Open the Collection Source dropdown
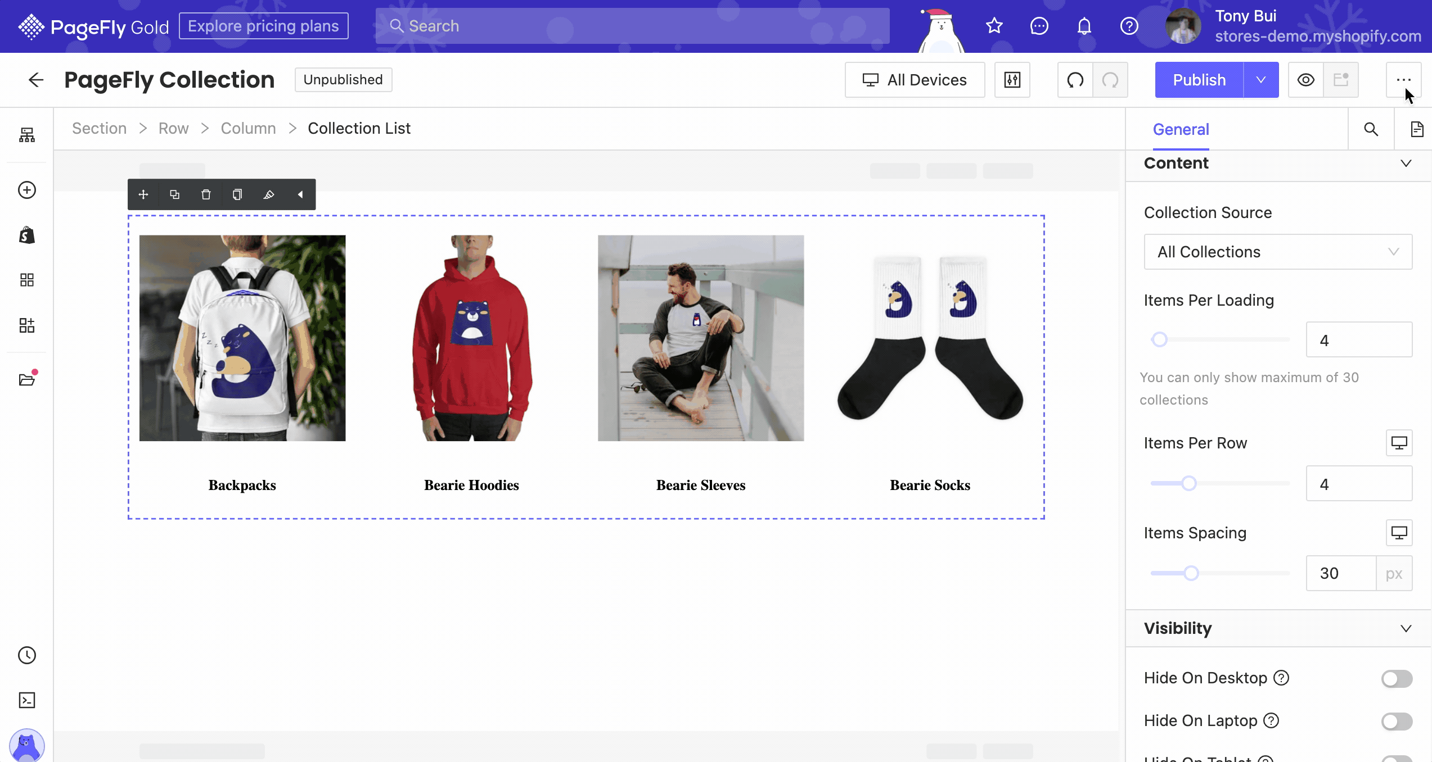 click(1278, 252)
